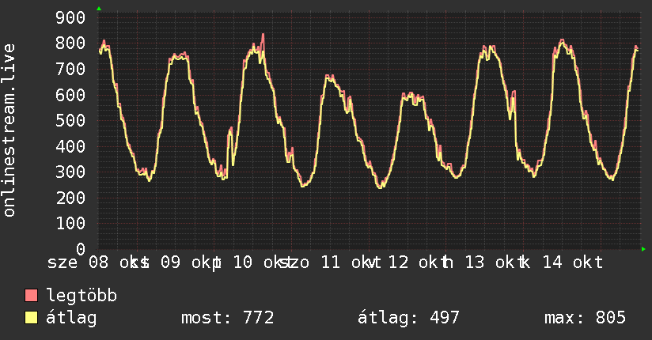This screenshot has height=340, width=652.
Task: Click the 300 y-axis label
Action: pos(70,172)
